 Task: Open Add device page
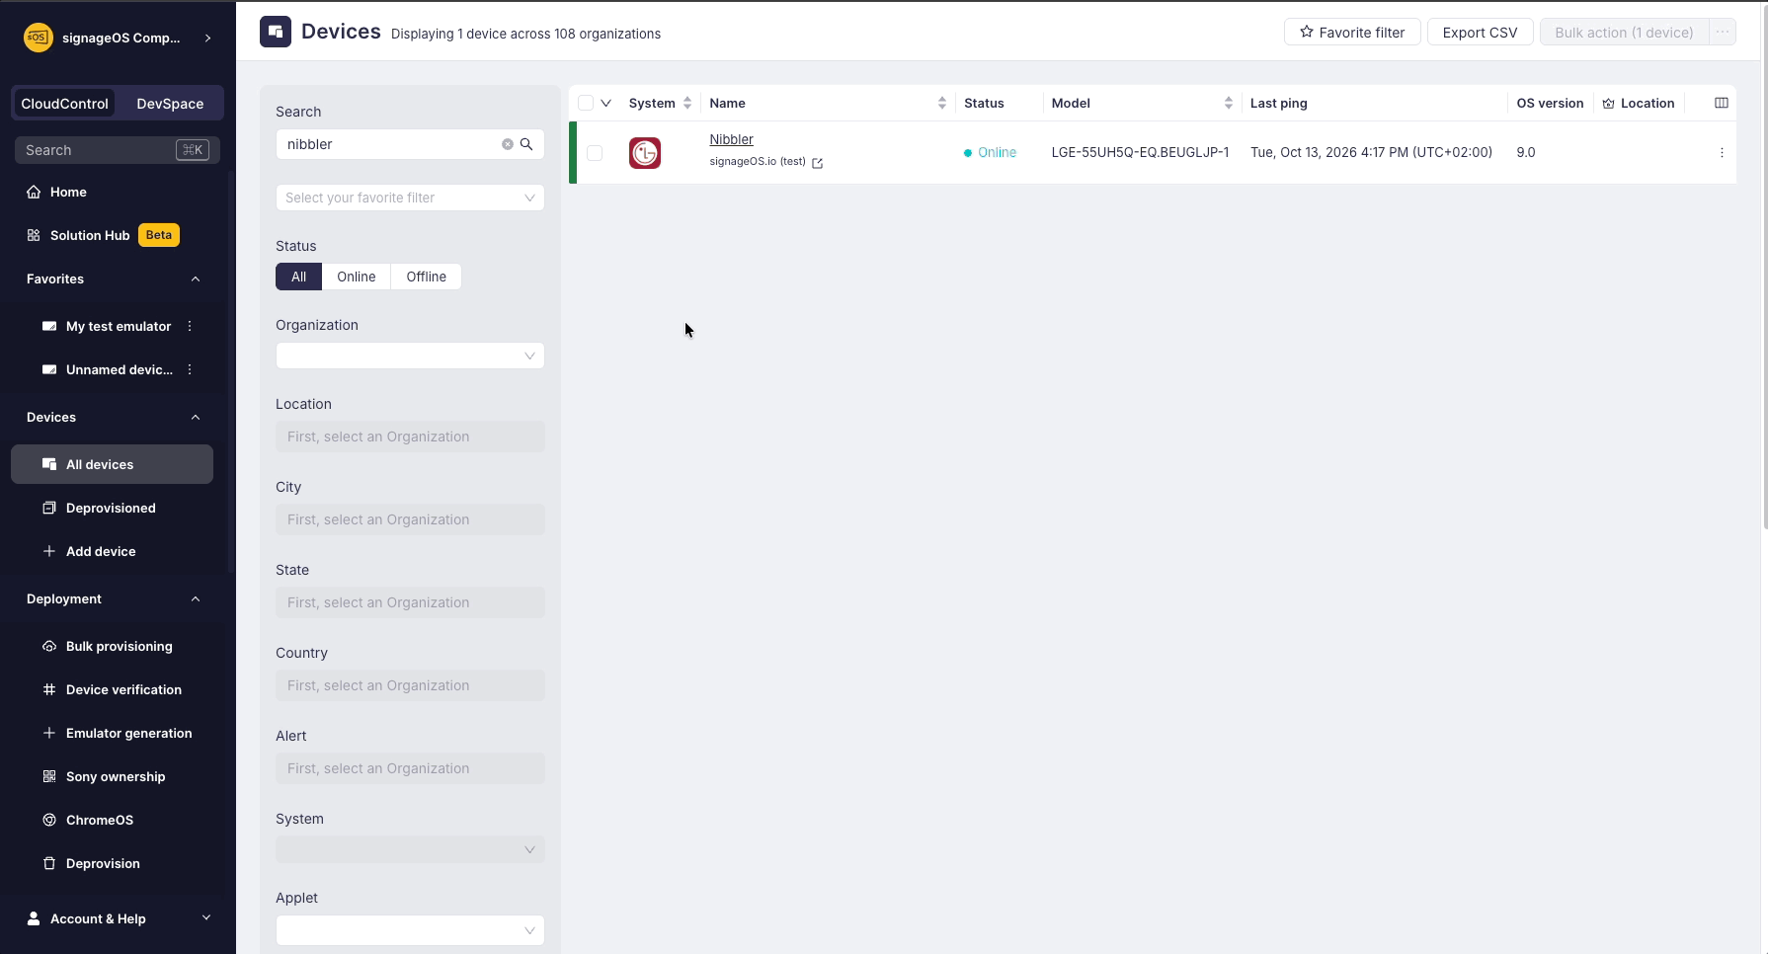(x=101, y=551)
